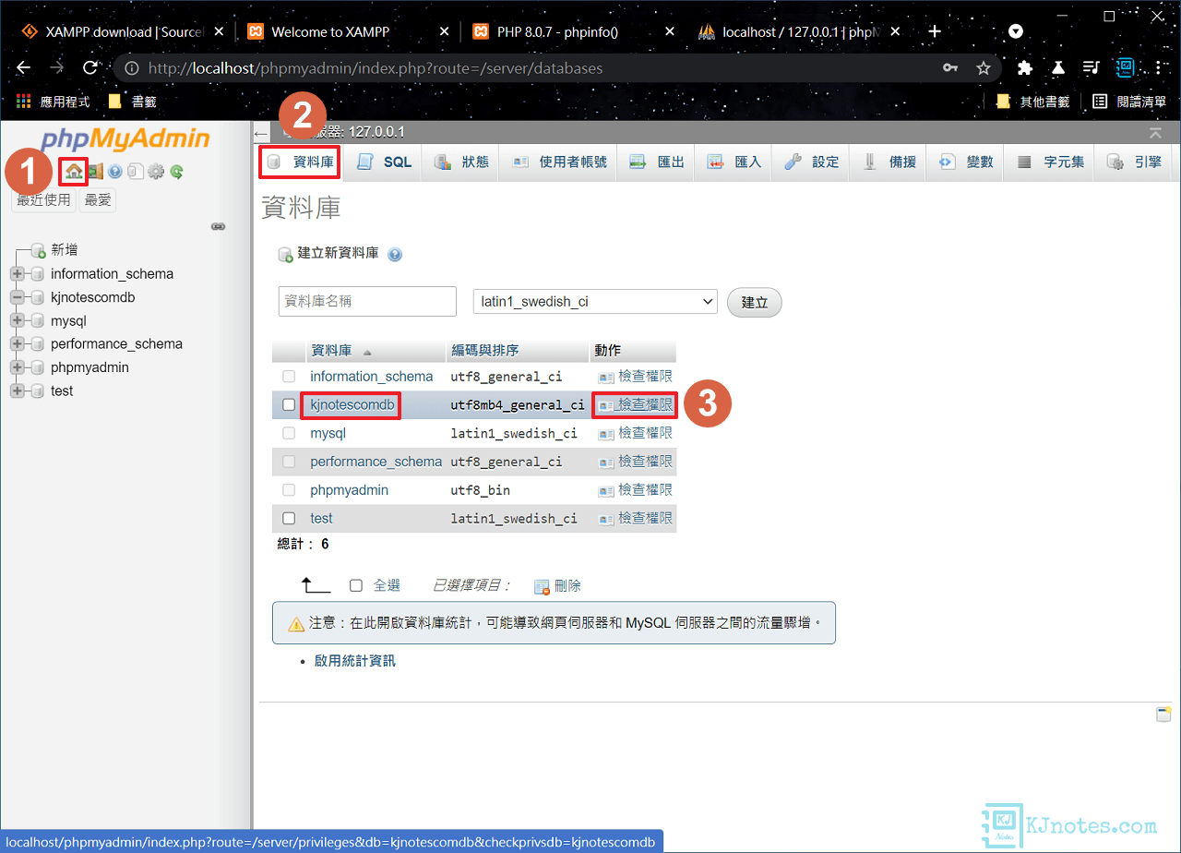Viewport: 1181px width, 853px height.
Task: Click the browser address bar URL
Action: click(376, 68)
